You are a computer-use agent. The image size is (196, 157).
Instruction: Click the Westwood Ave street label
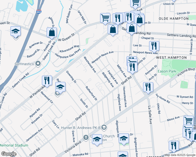90,64
